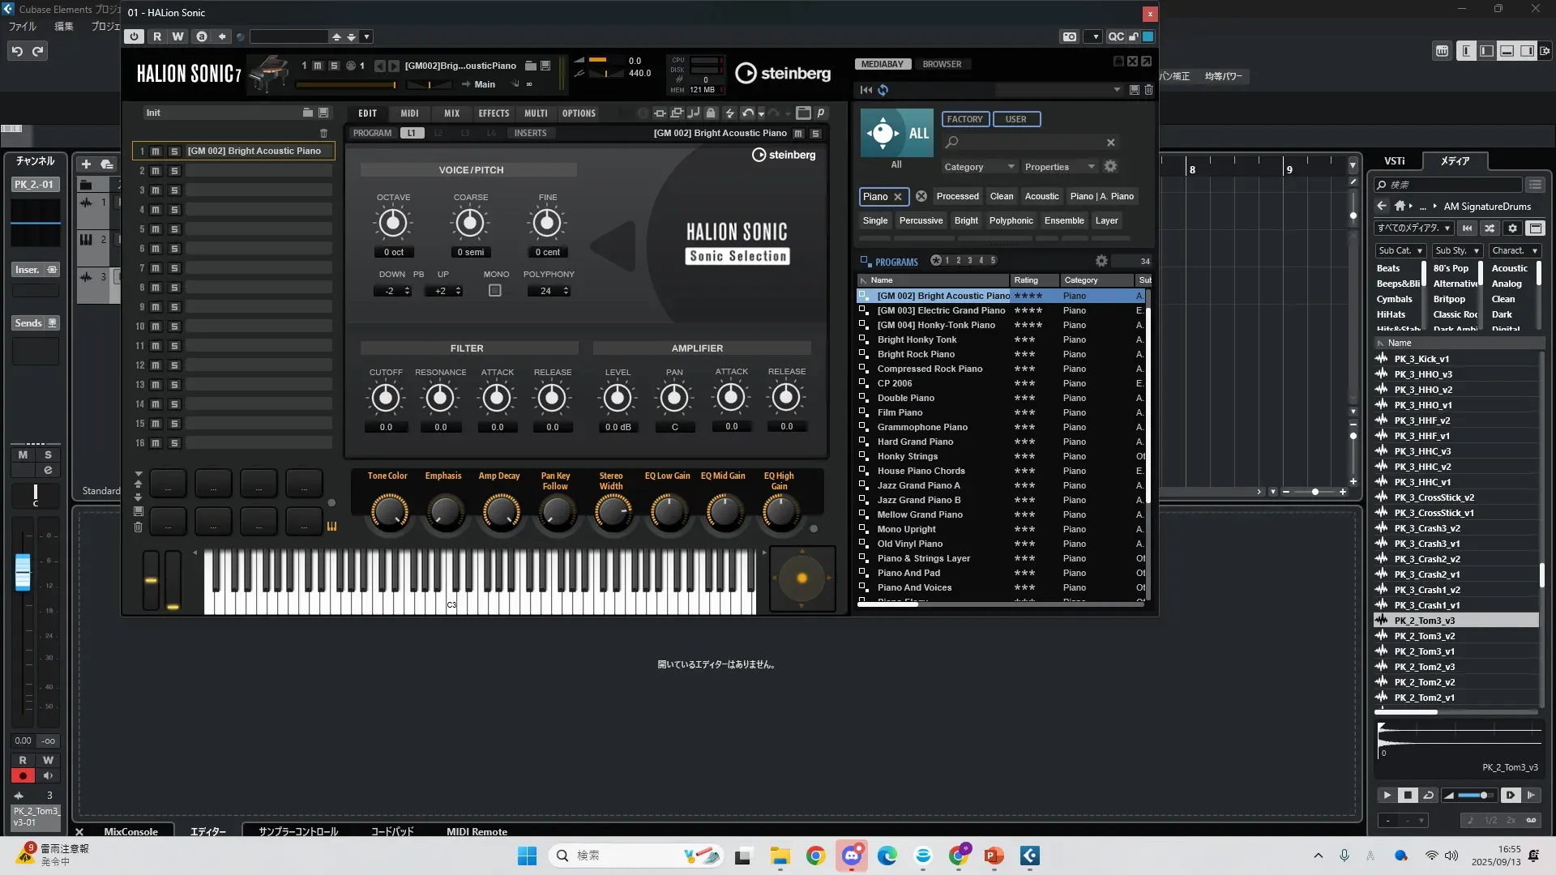The width and height of the screenshot is (1556, 875).
Task: Open the BROWSER tab
Action: (942, 64)
